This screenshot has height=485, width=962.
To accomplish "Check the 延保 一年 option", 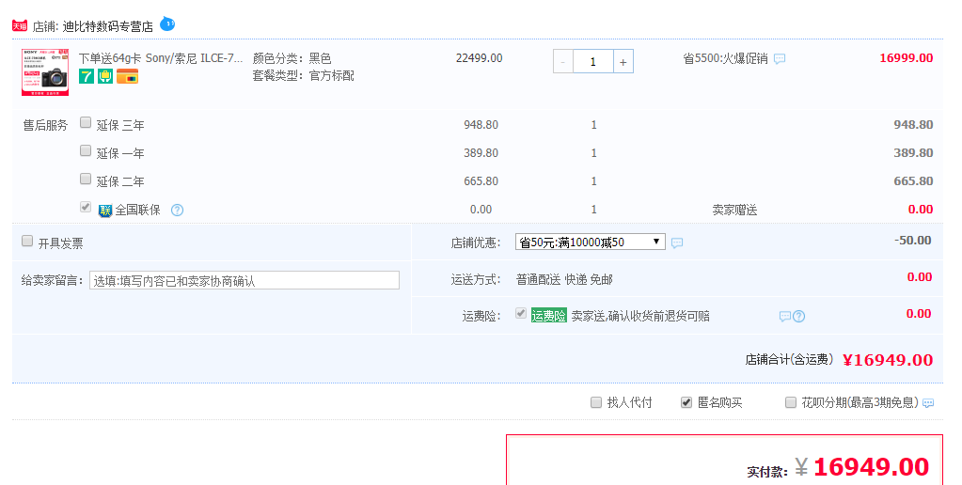I will pos(86,150).
